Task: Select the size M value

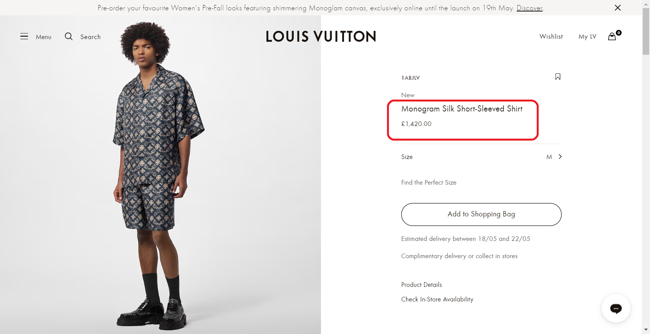Action: tap(549, 157)
